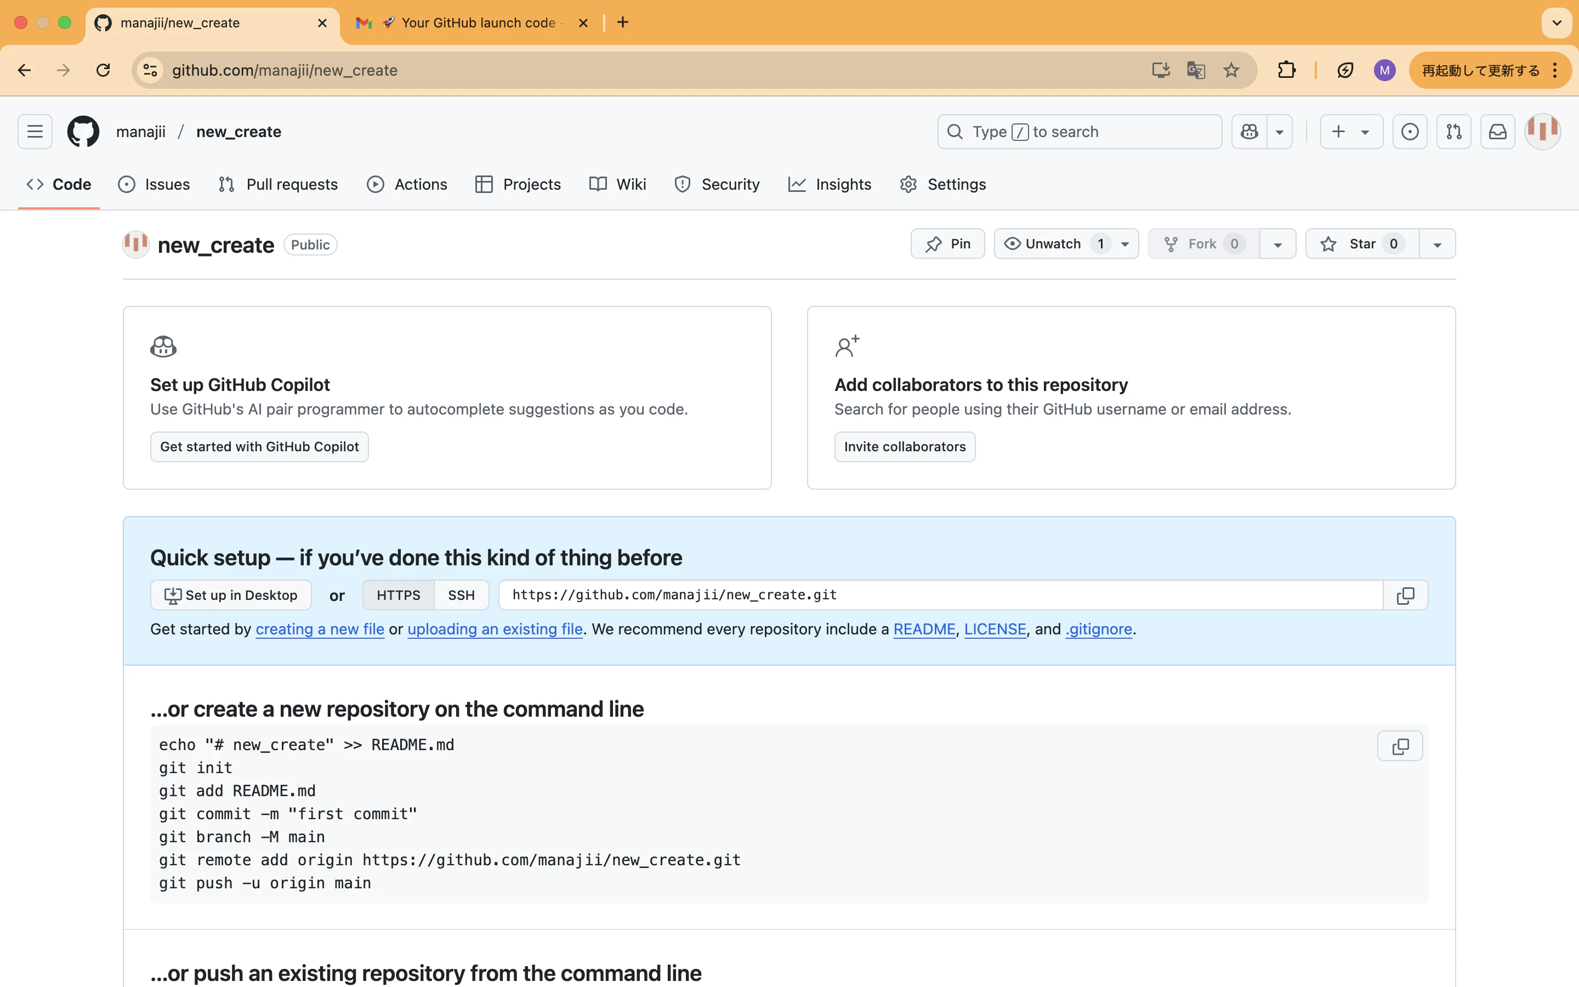Open the Chrome three-dot menu
This screenshot has height=987, width=1579.
coord(1556,71)
